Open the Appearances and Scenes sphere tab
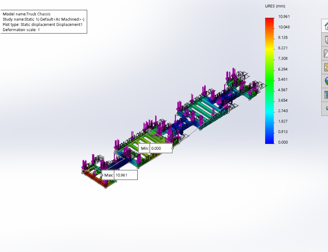This screenshot has height=252, width=328. pos(325,81)
